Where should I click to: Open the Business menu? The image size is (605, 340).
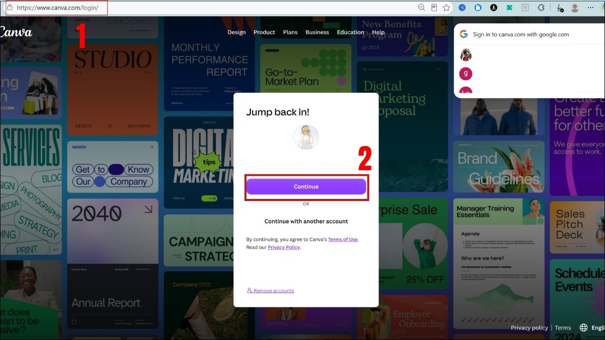tap(317, 32)
